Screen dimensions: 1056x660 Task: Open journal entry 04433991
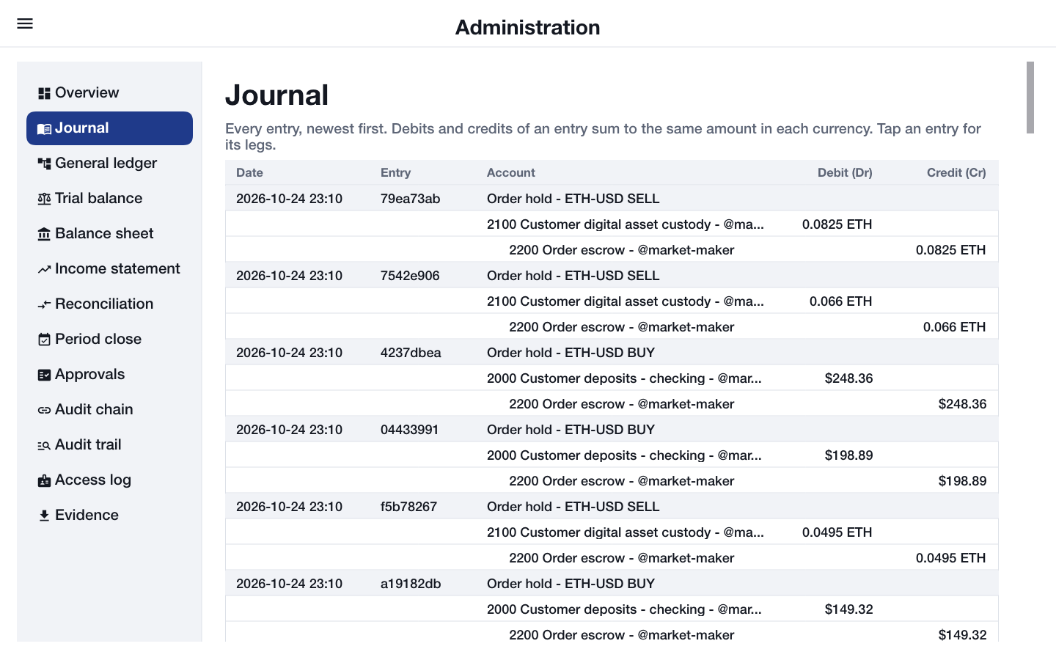tap(612, 430)
